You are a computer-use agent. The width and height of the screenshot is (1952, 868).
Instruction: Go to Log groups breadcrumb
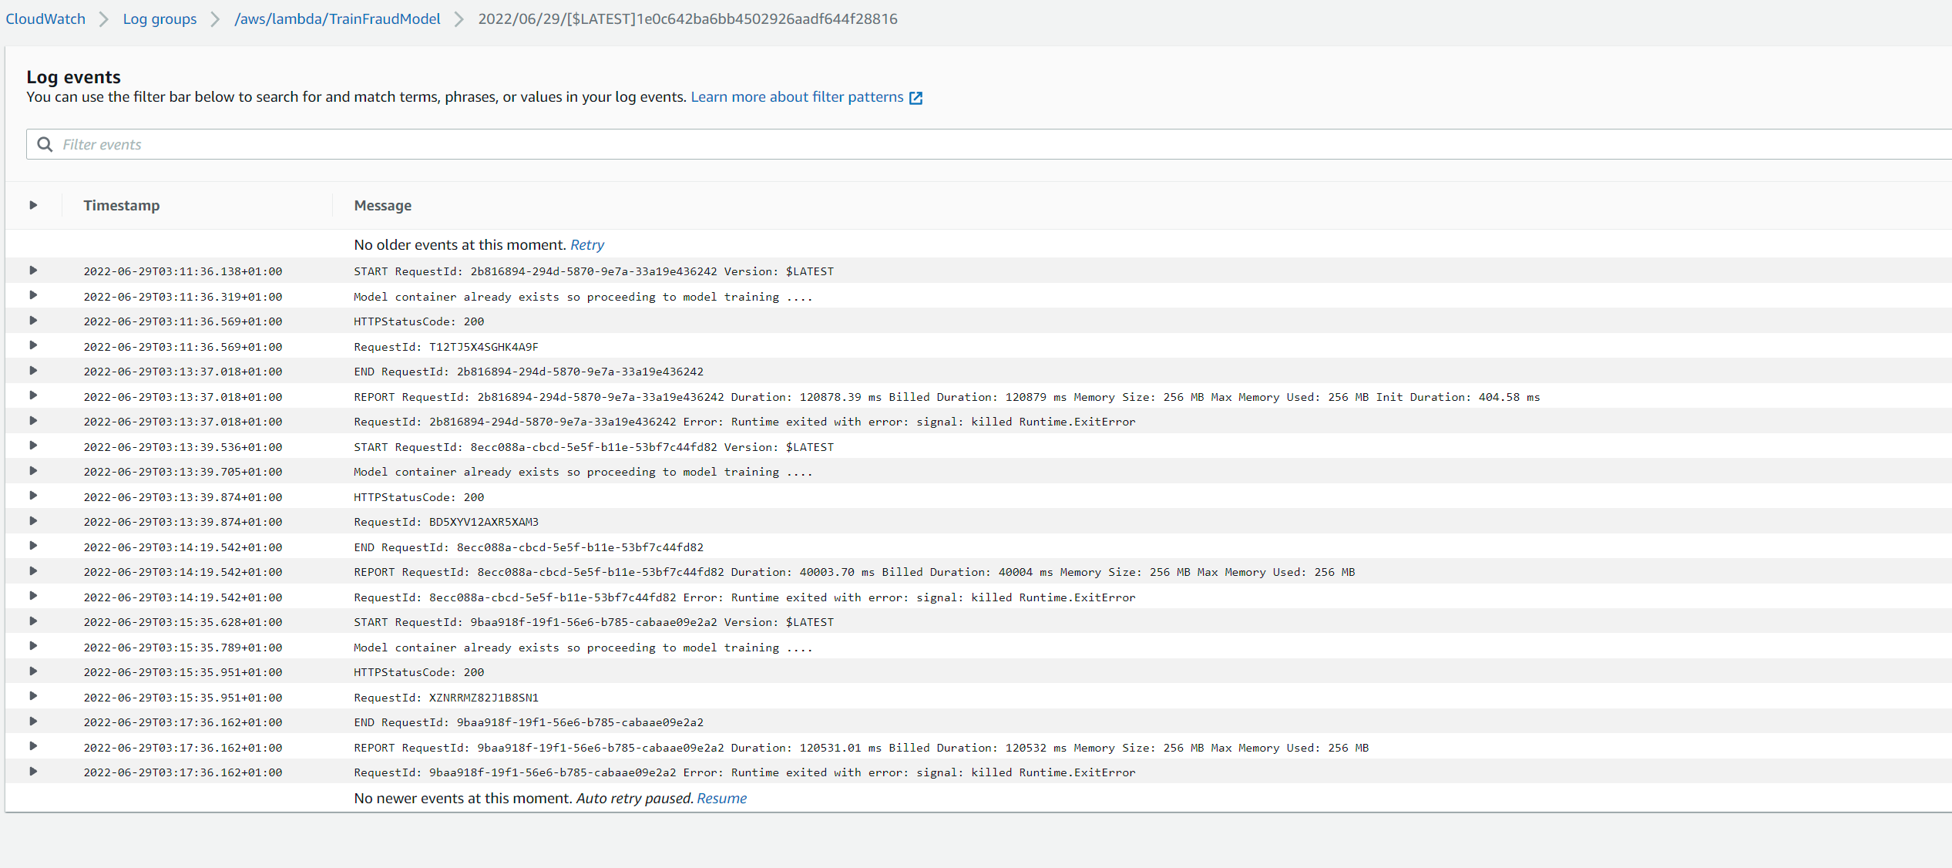pyautogui.click(x=160, y=19)
